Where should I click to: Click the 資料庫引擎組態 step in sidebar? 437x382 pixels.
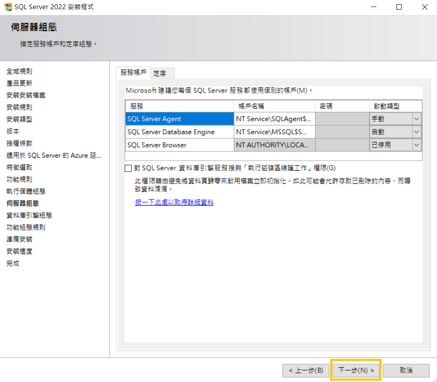29,215
